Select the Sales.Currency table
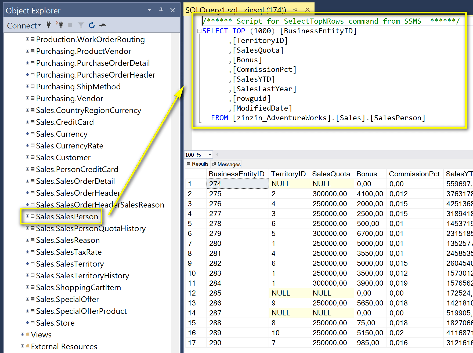Screen dimensions: 473x353 click(x=62, y=134)
